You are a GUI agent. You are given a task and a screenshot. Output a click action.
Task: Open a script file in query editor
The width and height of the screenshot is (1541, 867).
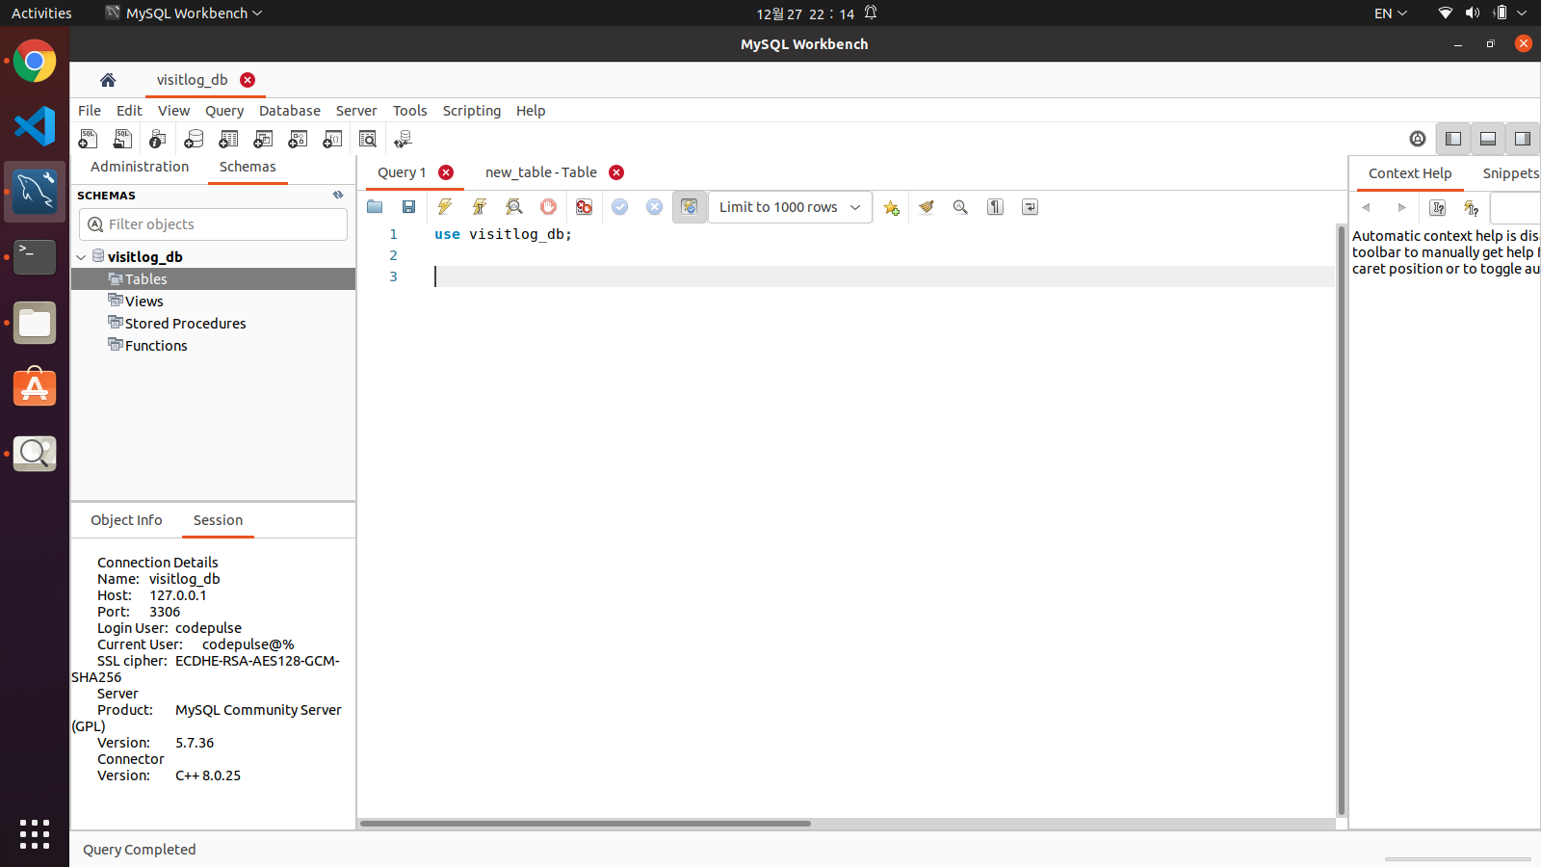(375, 207)
